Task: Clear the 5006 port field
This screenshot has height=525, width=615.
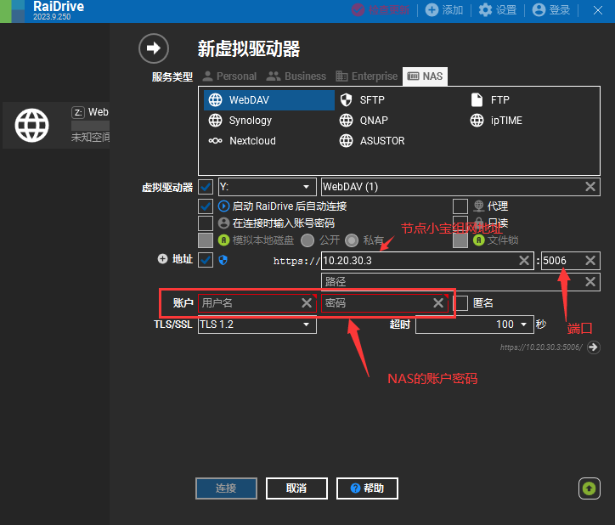Action: point(590,261)
